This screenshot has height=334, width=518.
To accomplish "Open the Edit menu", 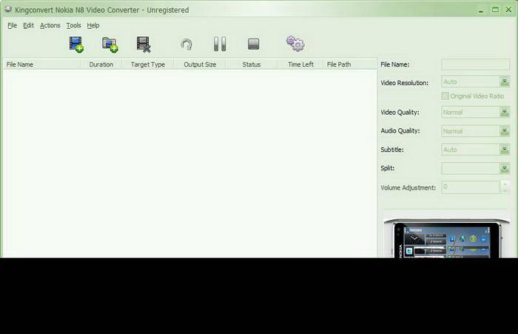I will [28, 25].
